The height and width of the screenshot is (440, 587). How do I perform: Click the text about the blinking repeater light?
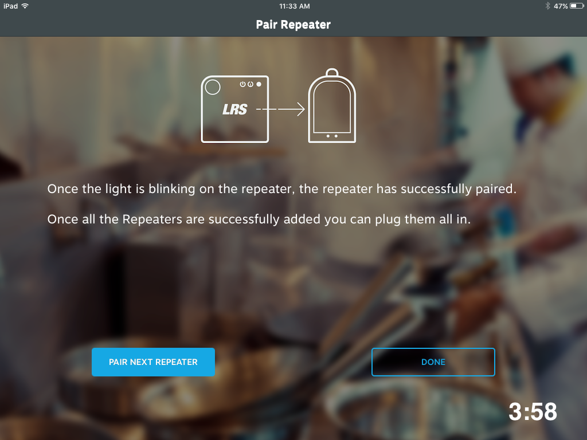[x=281, y=189]
